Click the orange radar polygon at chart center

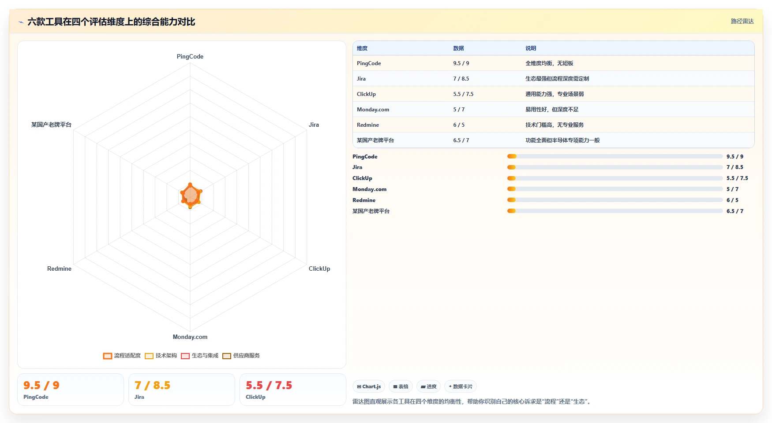(190, 195)
